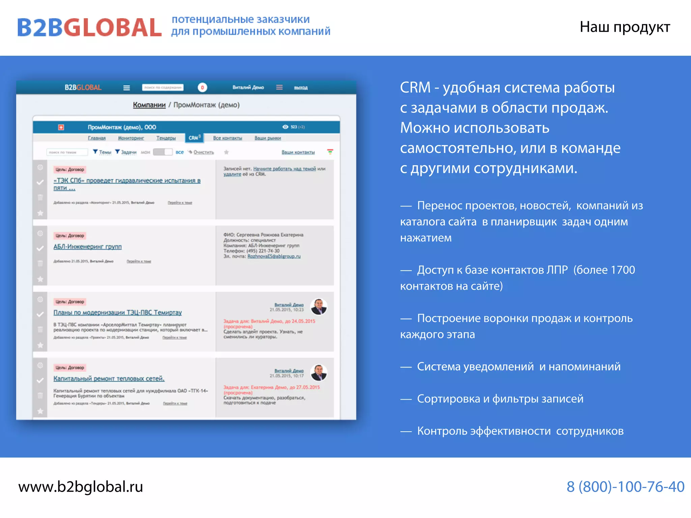Click Виталий Демо author link dated 10:23
The width and height of the screenshot is (691, 518).
289,305
